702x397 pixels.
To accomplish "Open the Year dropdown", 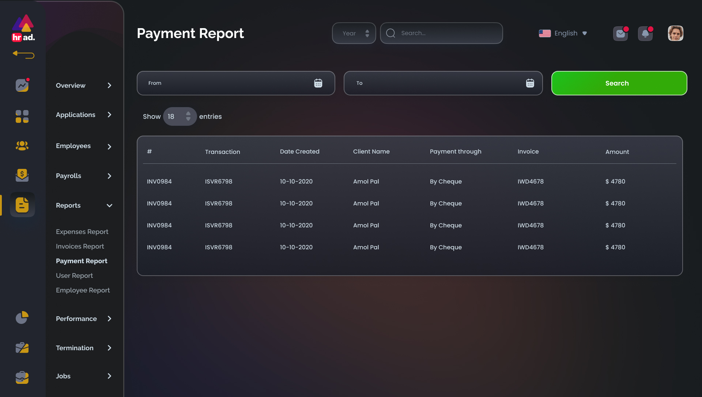I will tap(354, 33).
